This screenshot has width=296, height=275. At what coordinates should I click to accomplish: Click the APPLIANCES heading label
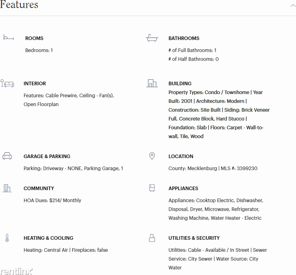(x=183, y=189)
